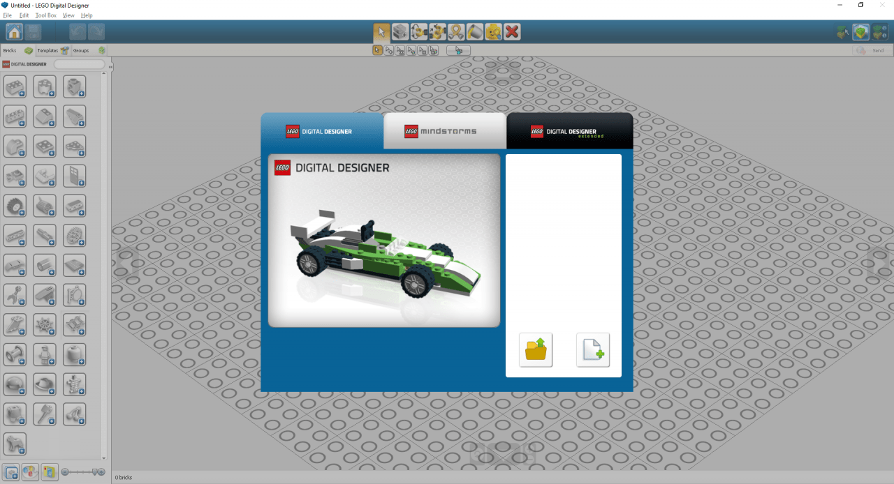894x484 pixels.
Task: Open the Tool Box menu
Action: (46, 15)
